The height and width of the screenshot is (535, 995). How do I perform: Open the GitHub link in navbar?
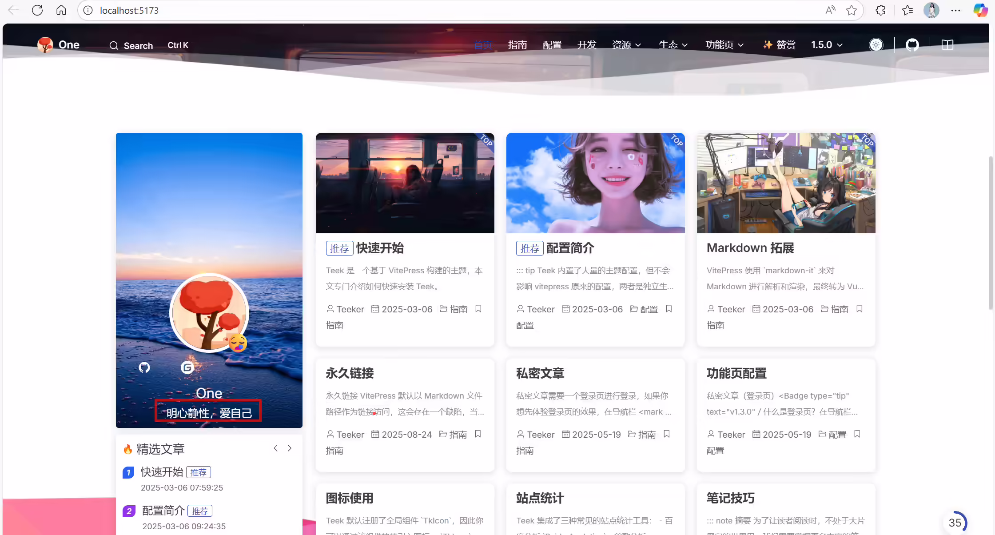[912, 45]
